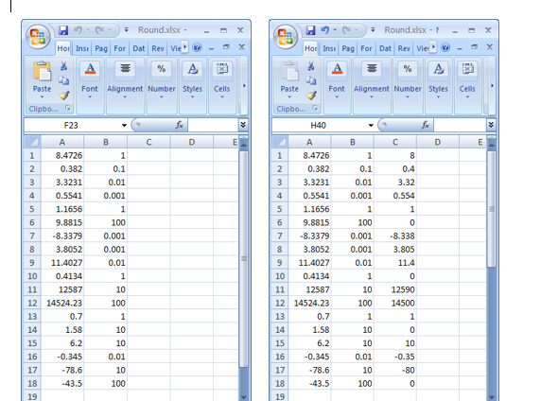
Task: Select cell containing -78.6 in left window
Action: [62, 370]
